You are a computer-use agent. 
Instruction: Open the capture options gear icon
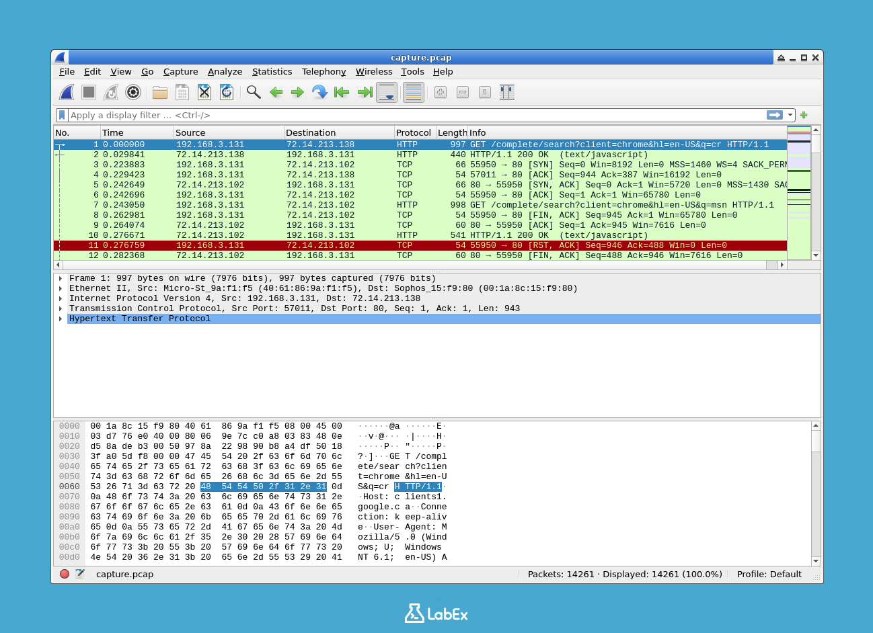pyautogui.click(x=132, y=92)
